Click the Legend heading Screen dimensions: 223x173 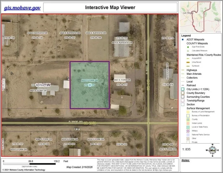tap(186, 35)
